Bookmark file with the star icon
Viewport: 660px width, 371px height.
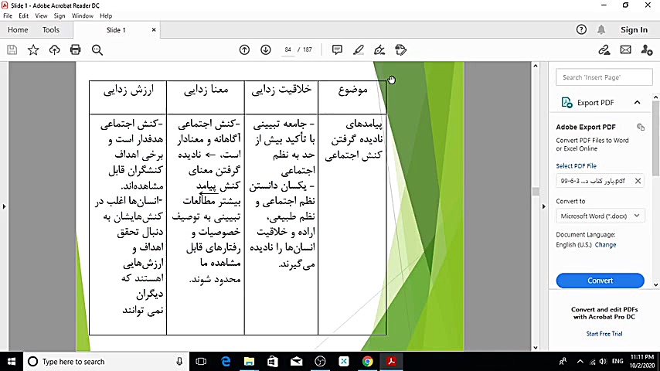pyautogui.click(x=33, y=49)
